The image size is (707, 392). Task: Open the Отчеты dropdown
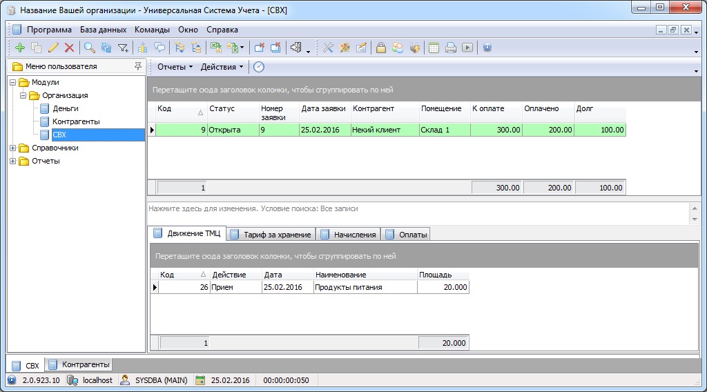click(x=175, y=67)
